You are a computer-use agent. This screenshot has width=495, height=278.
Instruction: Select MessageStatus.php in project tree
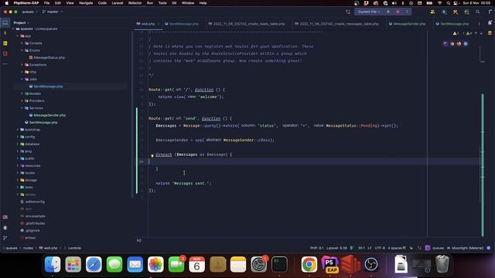pyautogui.click(x=49, y=58)
